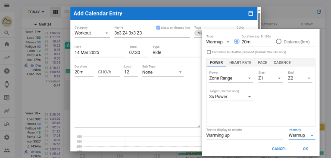The height and width of the screenshot is (158, 331).
Task: Open the fitness trend chart icon
Action: (x=7, y=58)
